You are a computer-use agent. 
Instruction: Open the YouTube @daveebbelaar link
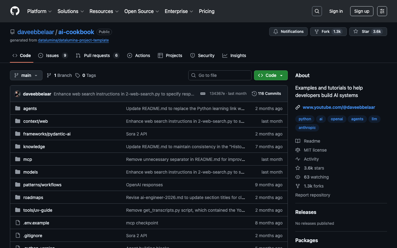[339, 107]
